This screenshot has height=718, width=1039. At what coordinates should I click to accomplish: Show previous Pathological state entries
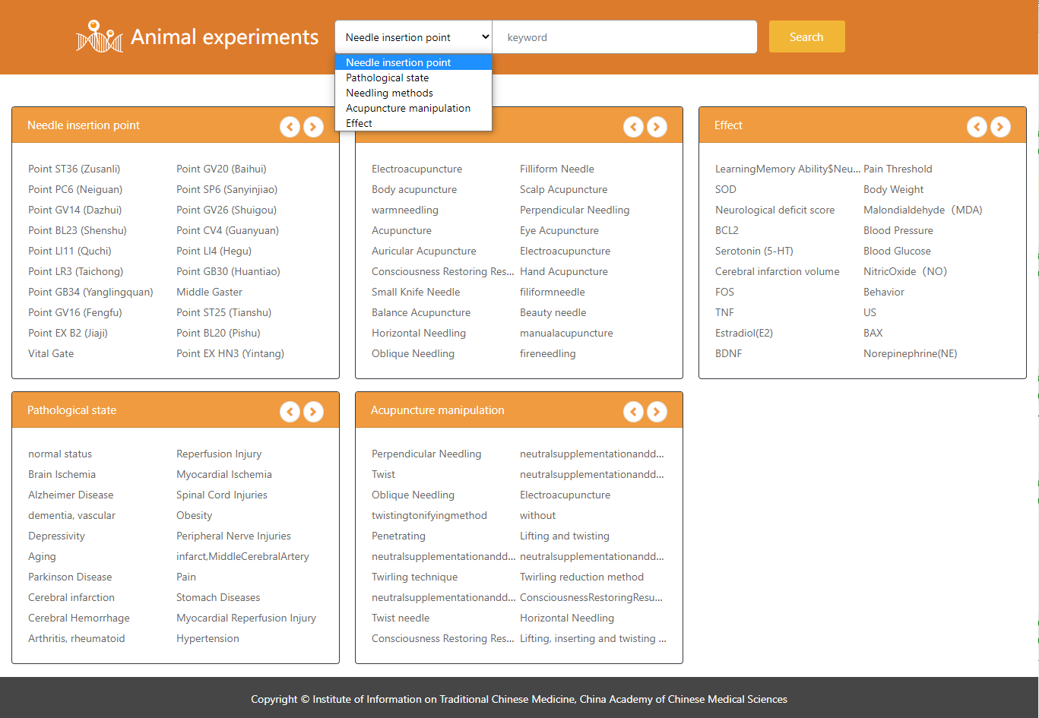[290, 412]
